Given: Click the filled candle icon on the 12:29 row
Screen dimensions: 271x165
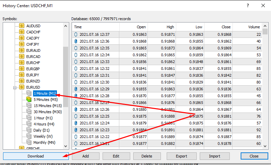Looking at the screenshot, I should pyautogui.click(x=76, y=89).
